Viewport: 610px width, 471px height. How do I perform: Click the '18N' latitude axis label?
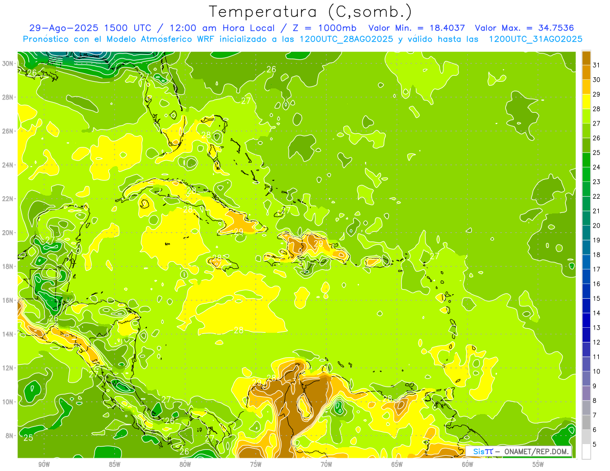click(8, 266)
